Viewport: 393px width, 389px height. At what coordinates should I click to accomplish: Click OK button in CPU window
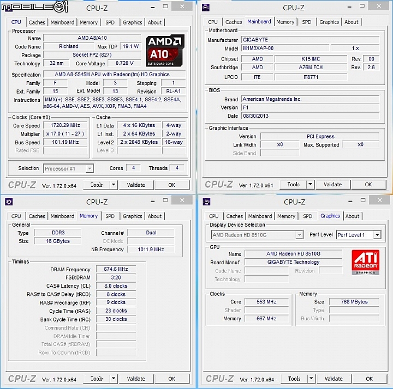[x=172, y=185]
